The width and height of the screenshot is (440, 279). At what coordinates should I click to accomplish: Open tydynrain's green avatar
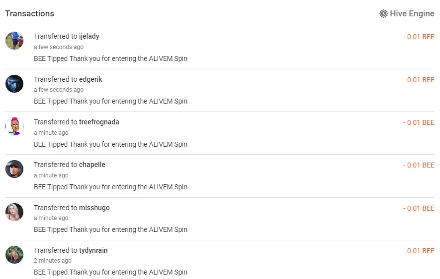click(14, 255)
